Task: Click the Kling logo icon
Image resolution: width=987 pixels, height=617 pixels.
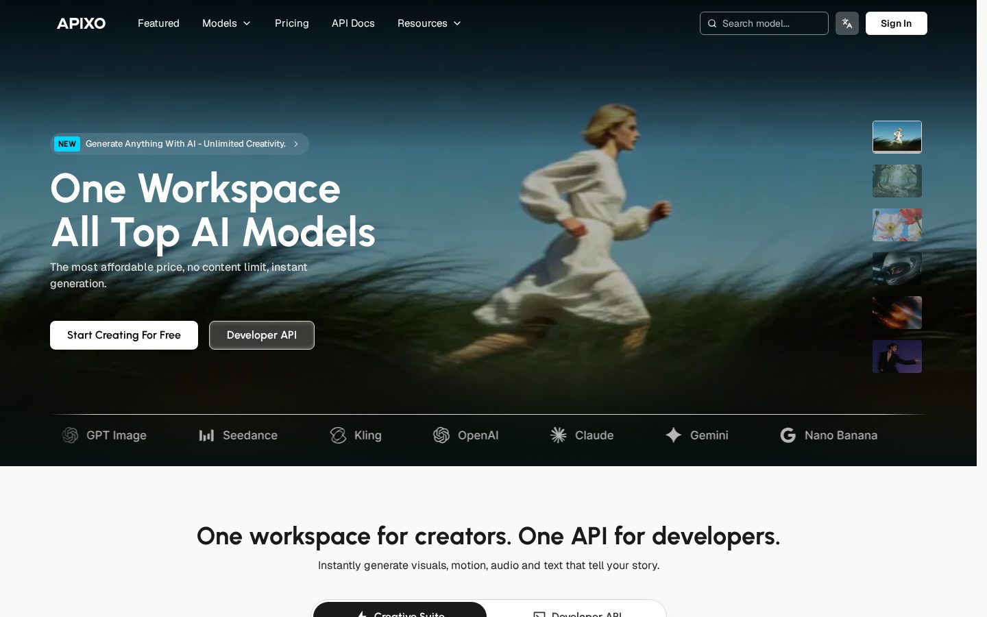Action: pyautogui.click(x=338, y=435)
